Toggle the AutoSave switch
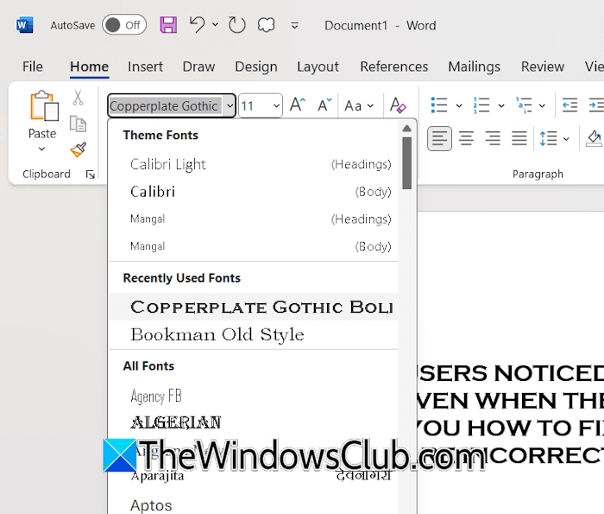This screenshot has width=604, height=514. (124, 25)
